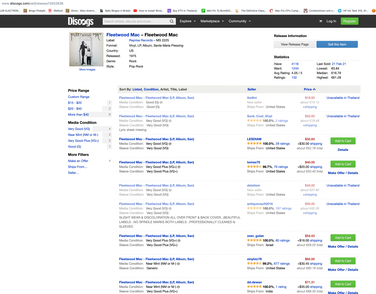Expand the Marketplace menu
The image size is (376, 294).
[212, 21]
